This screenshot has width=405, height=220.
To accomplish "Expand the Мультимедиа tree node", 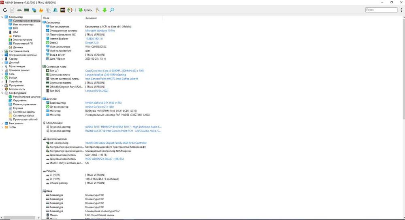I will coord(2,66).
